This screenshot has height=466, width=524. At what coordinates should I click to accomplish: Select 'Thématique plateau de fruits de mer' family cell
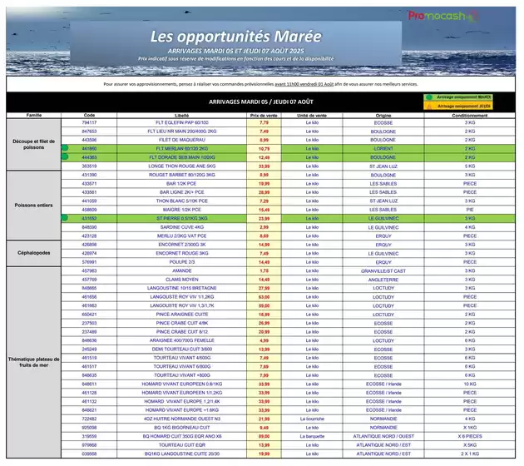(34, 362)
